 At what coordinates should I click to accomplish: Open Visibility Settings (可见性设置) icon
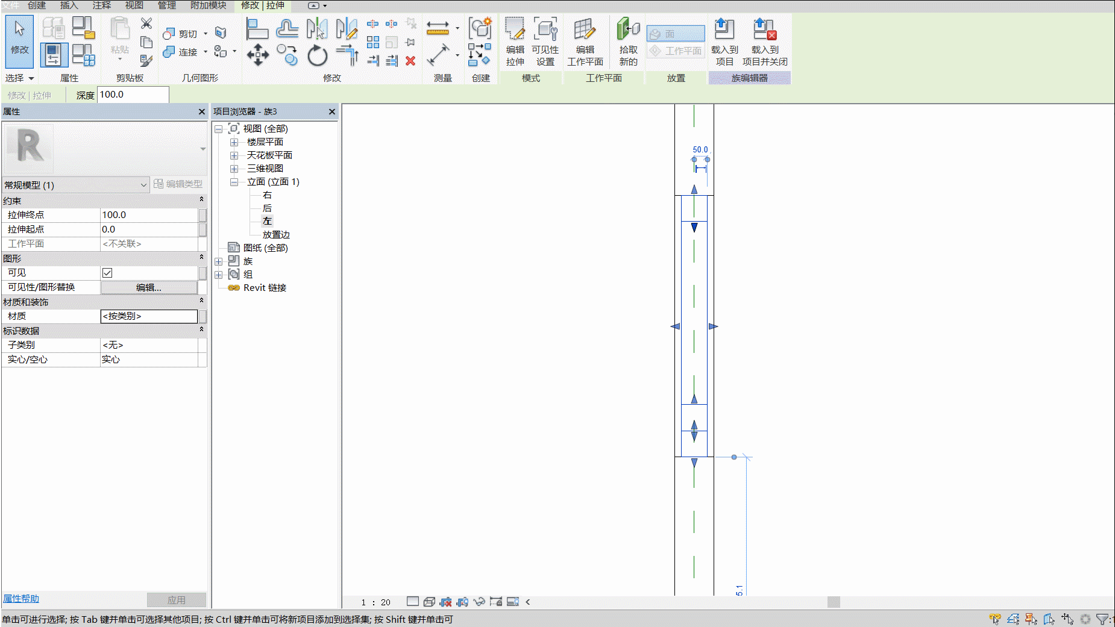[545, 41]
